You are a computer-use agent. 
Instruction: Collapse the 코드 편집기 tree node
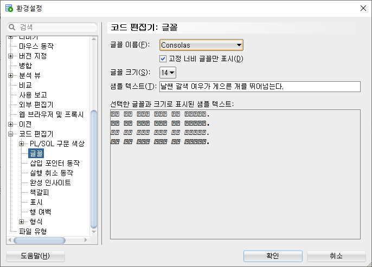click(x=10, y=134)
